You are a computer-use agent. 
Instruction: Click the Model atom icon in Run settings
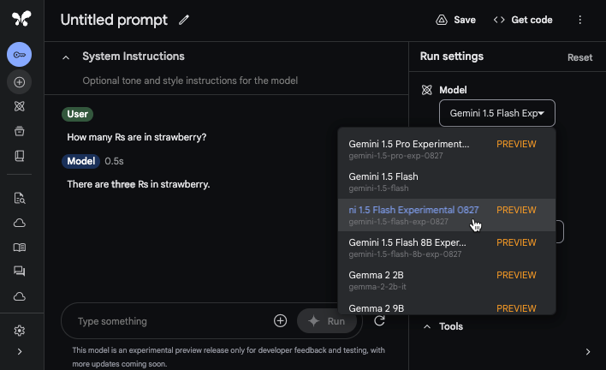[426, 90]
